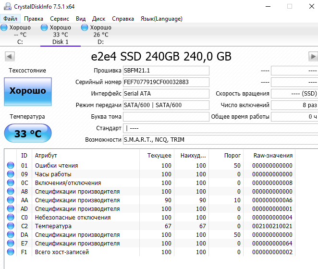318x269 pixels.
Task: Click status orb of attribute F1 row
Action: (11, 252)
